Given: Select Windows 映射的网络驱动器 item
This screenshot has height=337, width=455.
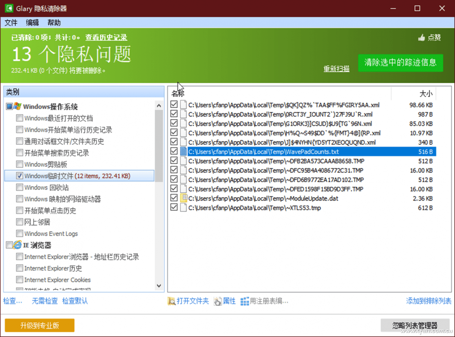Looking at the screenshot, I should [x=63, y=199].
